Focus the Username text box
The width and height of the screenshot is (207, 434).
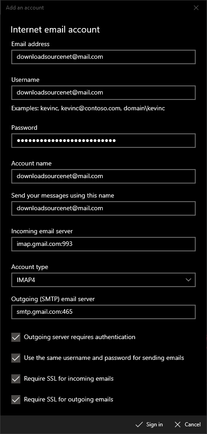[x=103, y=93]
